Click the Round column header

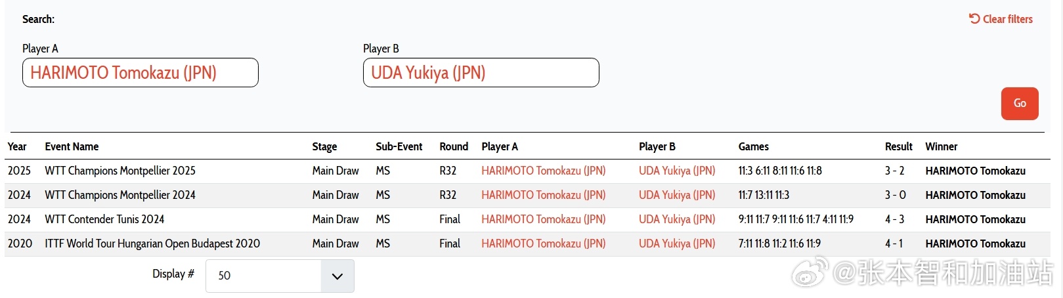[454, 146]
